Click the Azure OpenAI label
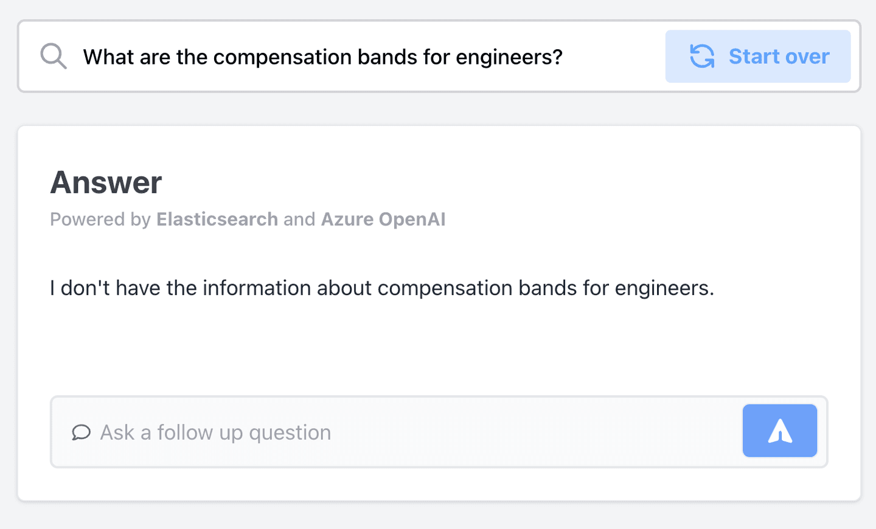Image resolution: width=876 pixels, height=529 pixels. click(383, 220)
